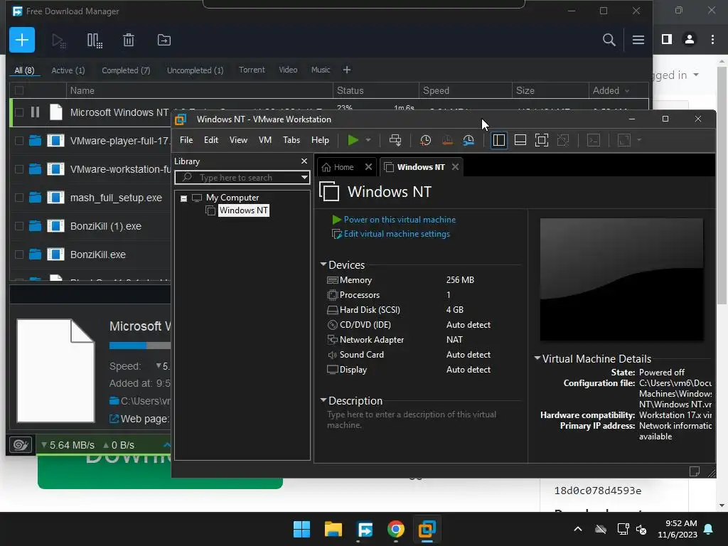Show Completed (7) downloads tab
The width and height of the screenshot is (728, 546).
click(126, 70)
